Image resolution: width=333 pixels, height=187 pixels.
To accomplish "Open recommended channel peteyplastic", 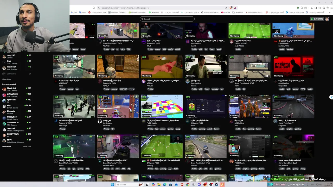I will [x=17, y=95].
